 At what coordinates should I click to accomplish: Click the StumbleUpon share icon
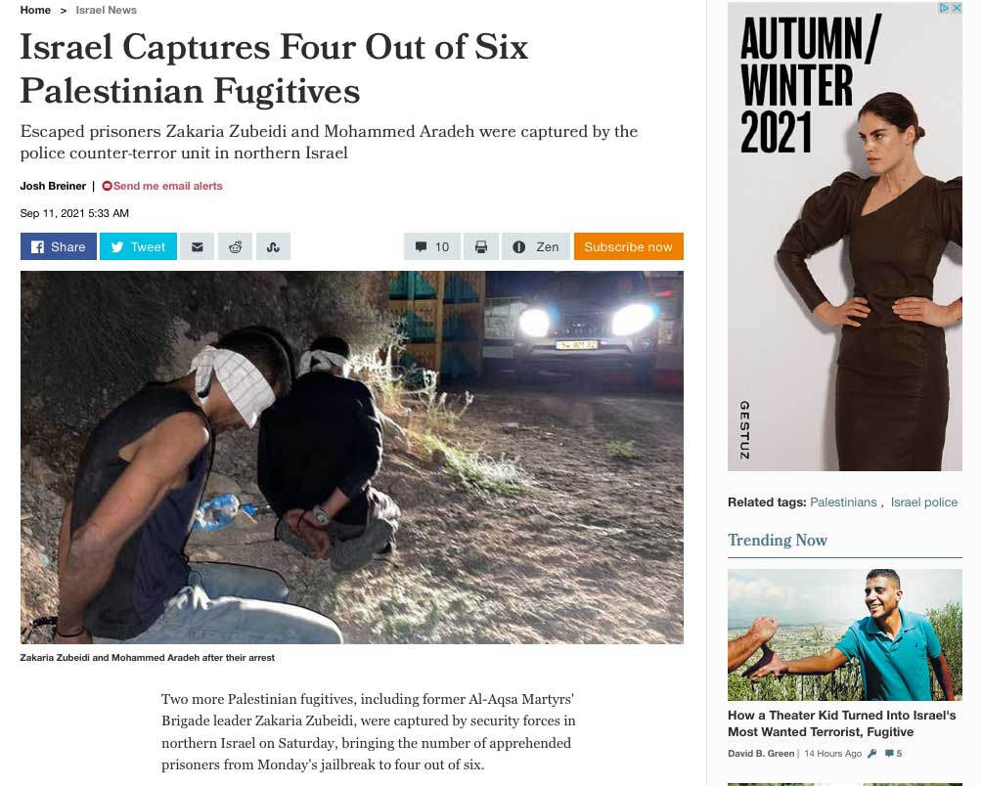tap(273, 246)
